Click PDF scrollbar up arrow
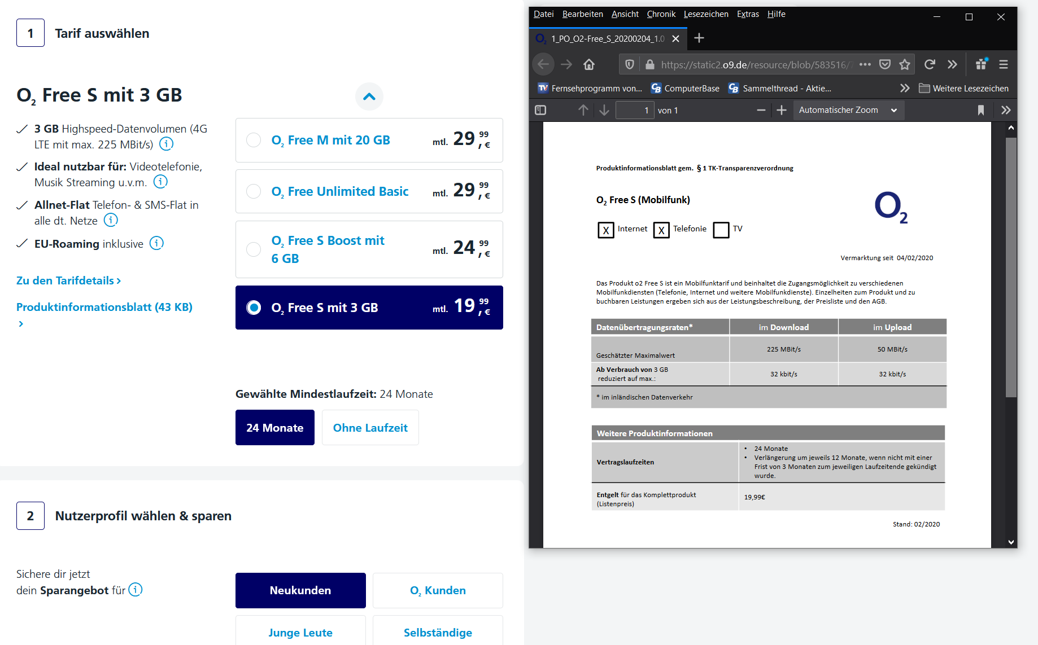Image resolution: width=1038 pixels, height=645 pixels. point(1011,128)
